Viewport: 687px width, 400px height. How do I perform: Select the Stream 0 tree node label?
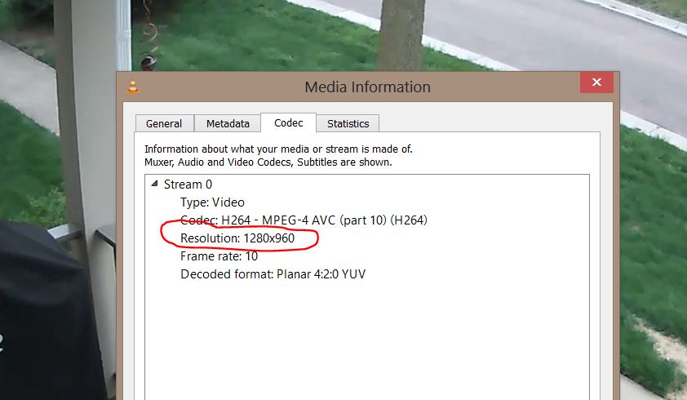pos(188,184)
